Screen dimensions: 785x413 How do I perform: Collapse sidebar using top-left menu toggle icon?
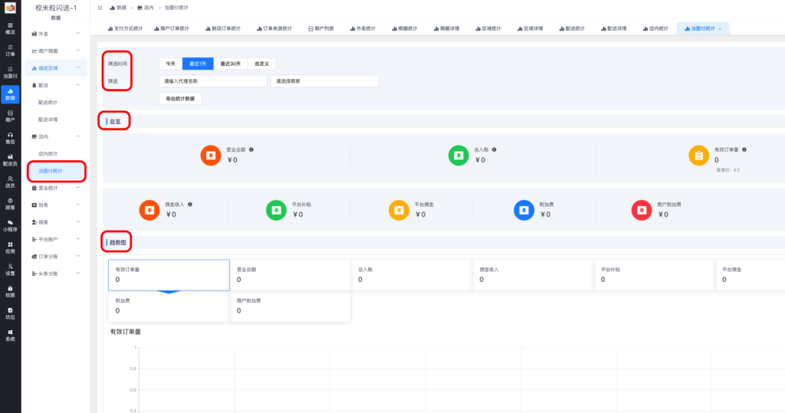point(100,7)
